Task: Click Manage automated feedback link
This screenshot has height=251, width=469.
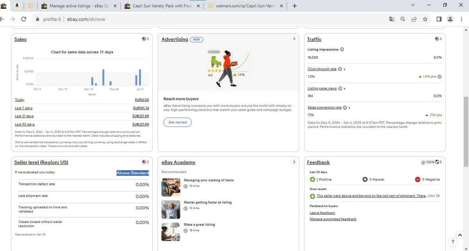Action: (x=333, y=219)
